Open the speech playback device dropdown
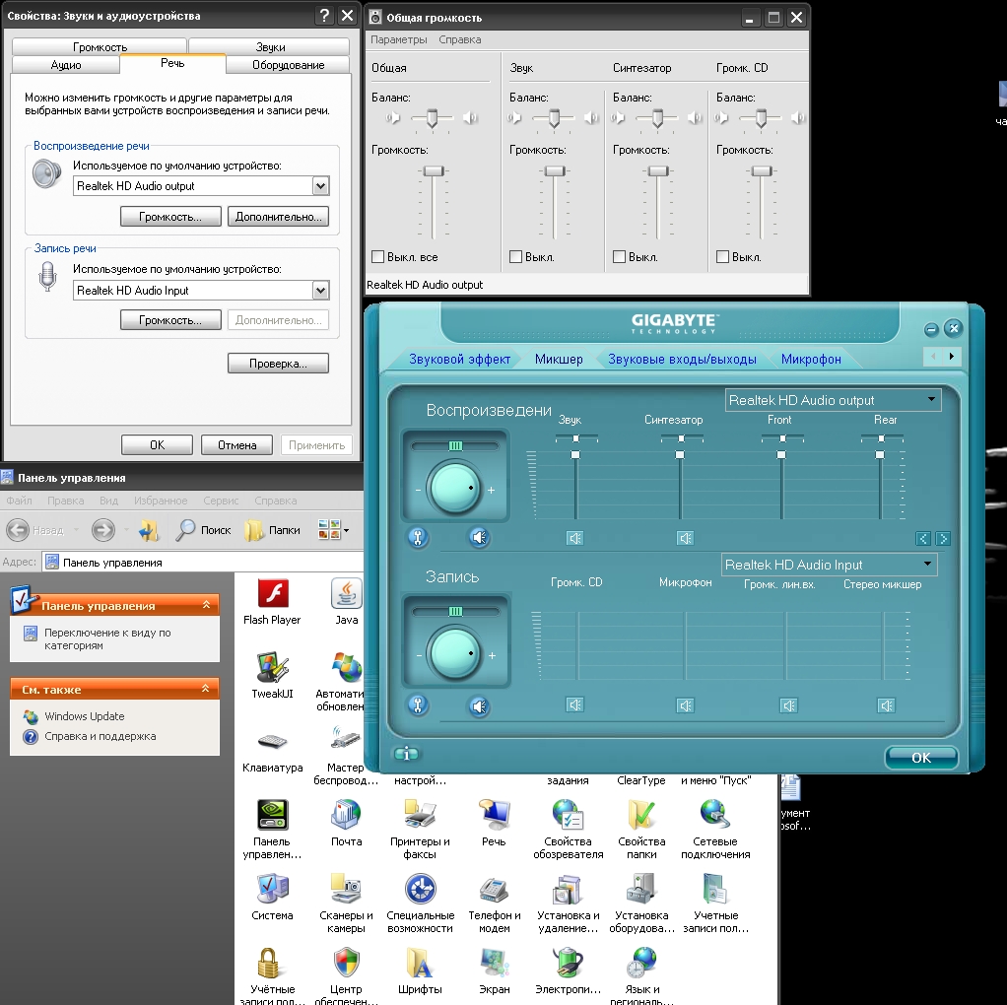1007x1005 pixels. (320, 186)
